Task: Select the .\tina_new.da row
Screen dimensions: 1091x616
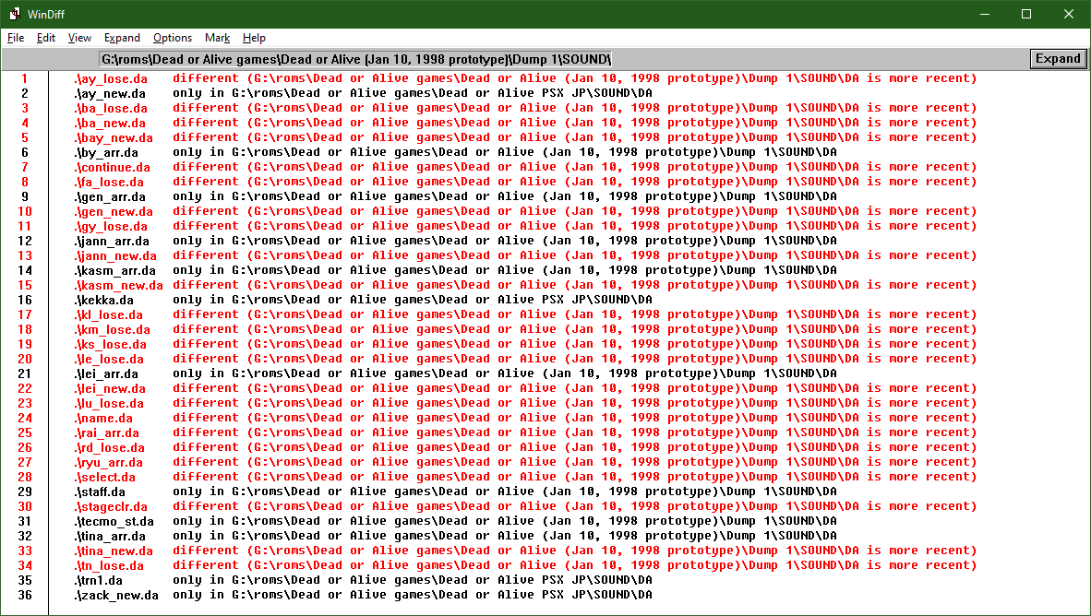Action: pos(525,551)
